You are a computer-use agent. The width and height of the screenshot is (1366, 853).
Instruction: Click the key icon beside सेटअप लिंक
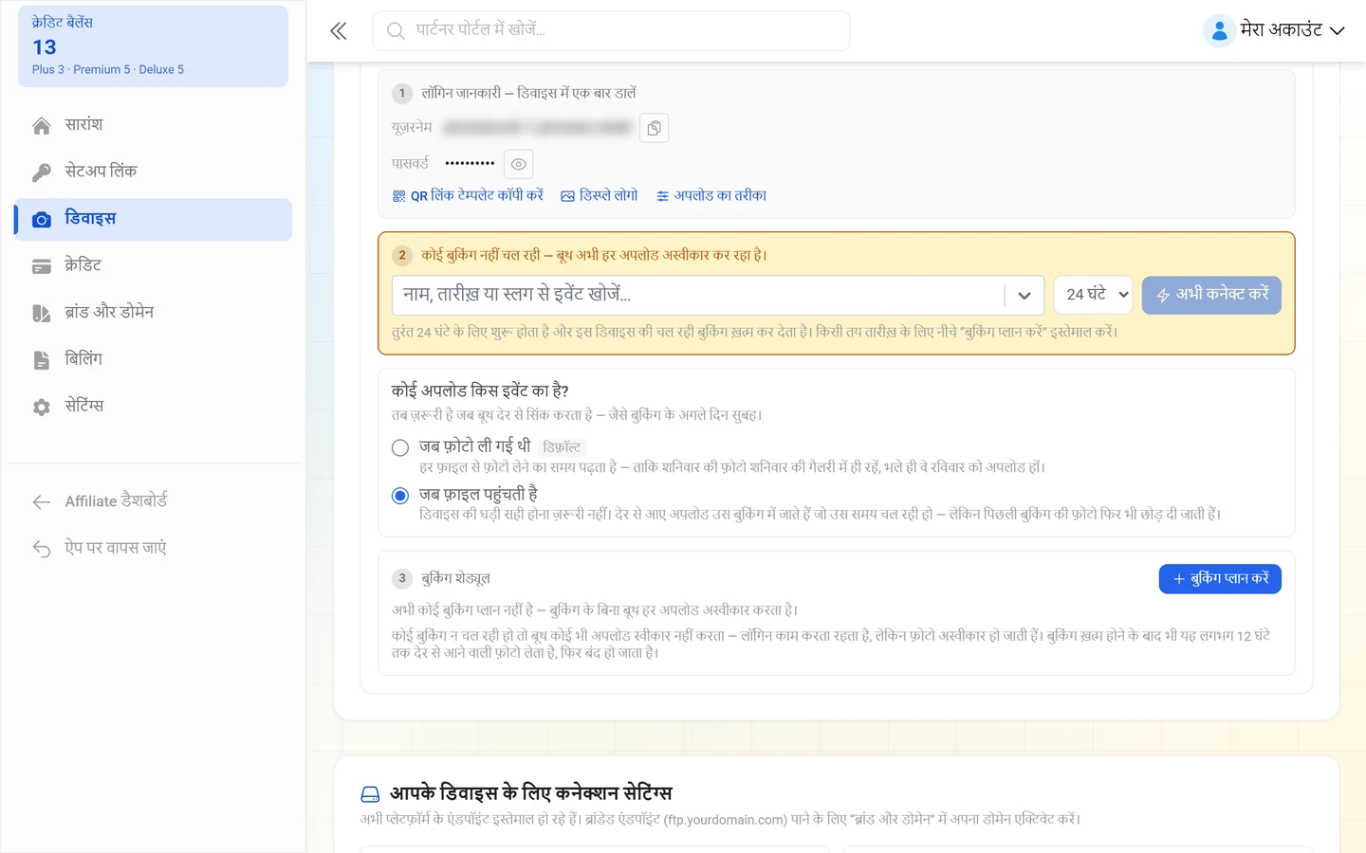coord(42,172)
